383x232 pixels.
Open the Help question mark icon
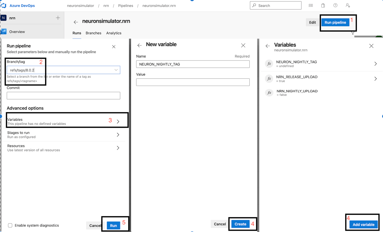coord(335,5)
